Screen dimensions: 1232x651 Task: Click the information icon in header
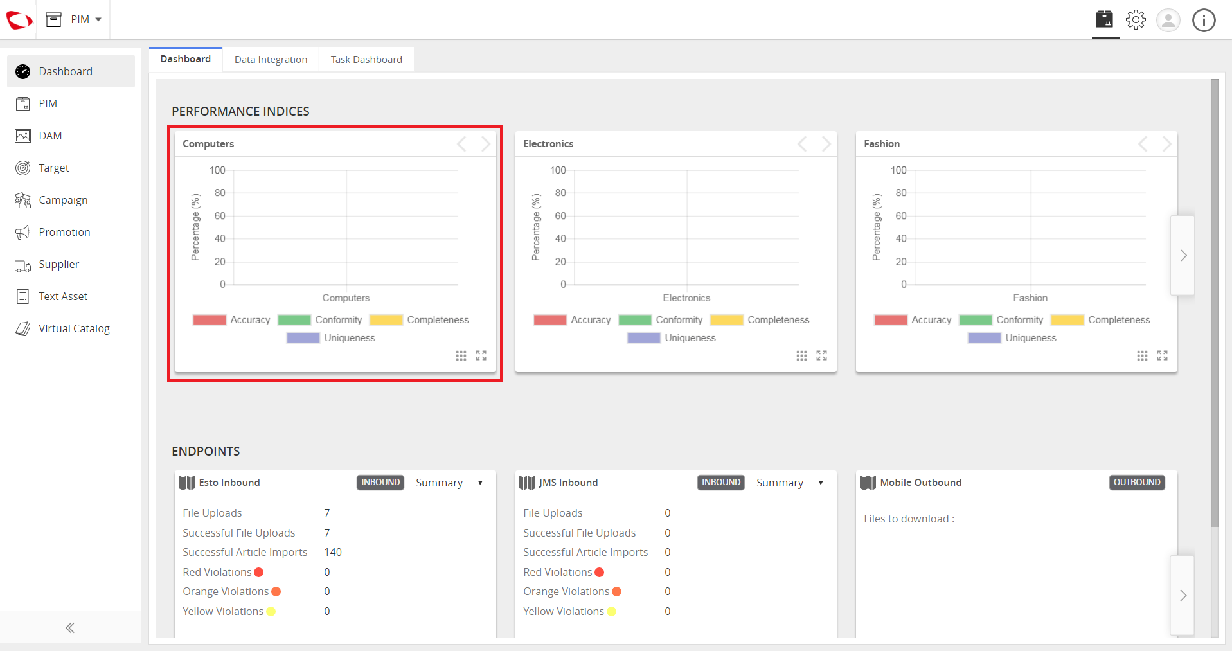tap(1204, 20)
